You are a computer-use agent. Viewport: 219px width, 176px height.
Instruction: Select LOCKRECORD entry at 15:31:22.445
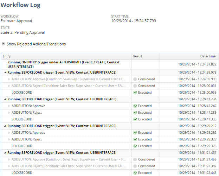tap(22, 173)
